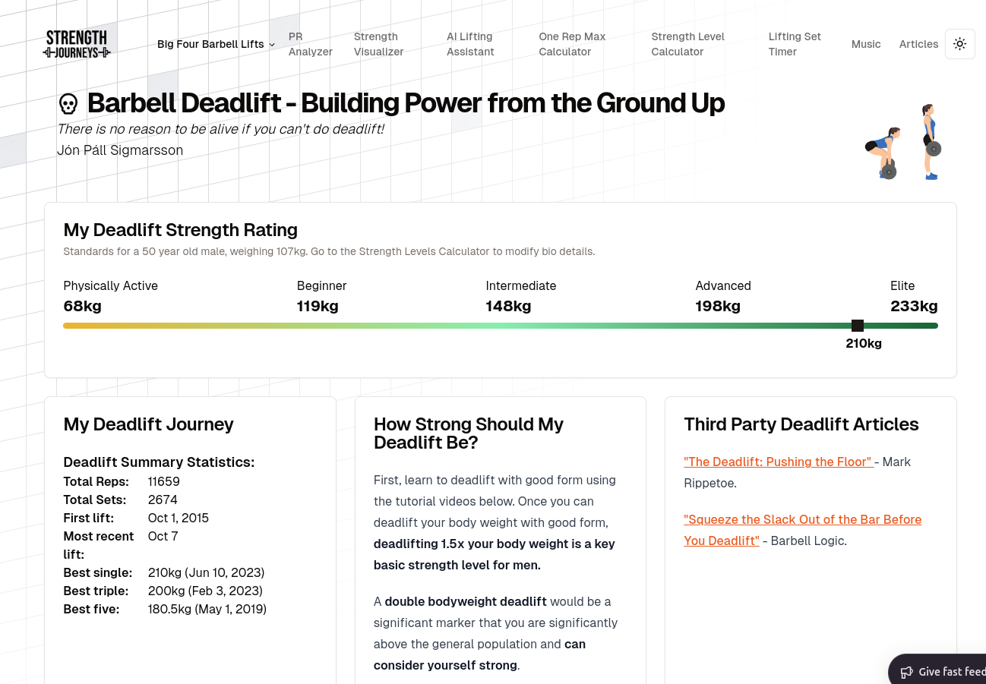This screenshot has width=986, height=684.
Task: Select the Strength Visualizer nav entry
Action: 378,44
